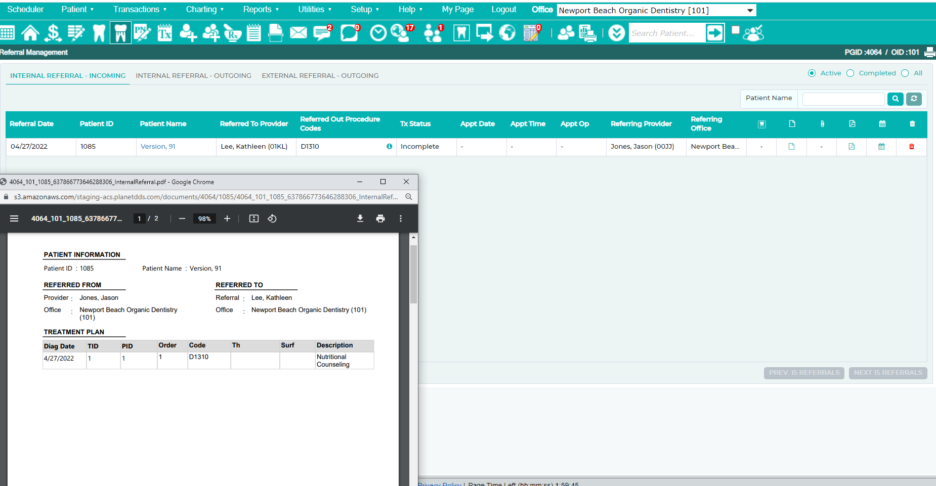Image resolution: width=936 pixels, height=486 pixels.
Task: Click the patient name search button
Action: click(896, 99)
